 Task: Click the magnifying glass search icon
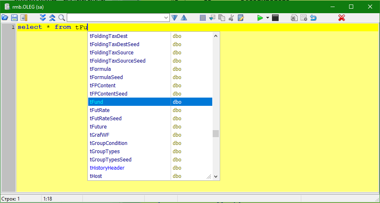(62, 18)
